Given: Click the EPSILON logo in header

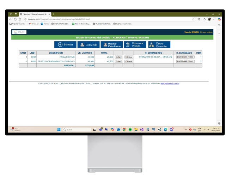Looking at the screenshot, I should pyautogui.click(x=19, y=32).
